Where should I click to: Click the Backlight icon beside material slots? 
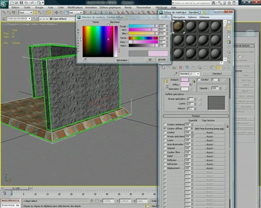229,27
